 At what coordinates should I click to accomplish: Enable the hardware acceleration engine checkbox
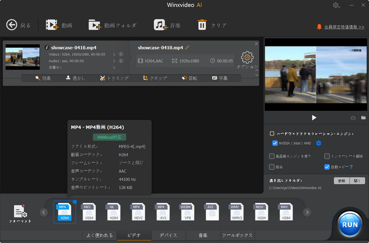click(x=272, y=134)
